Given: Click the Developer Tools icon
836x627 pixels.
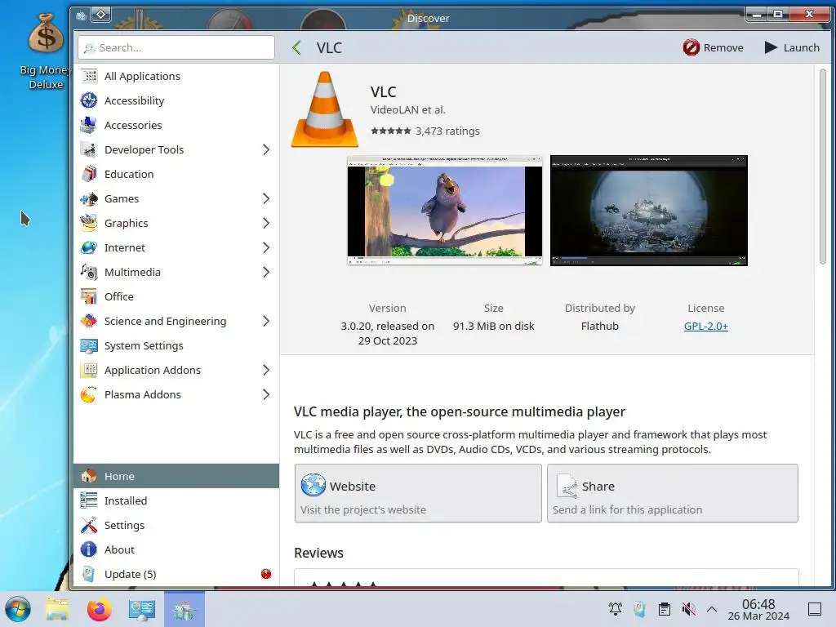Looking at the screenshot, I should [x=89, y=149].
